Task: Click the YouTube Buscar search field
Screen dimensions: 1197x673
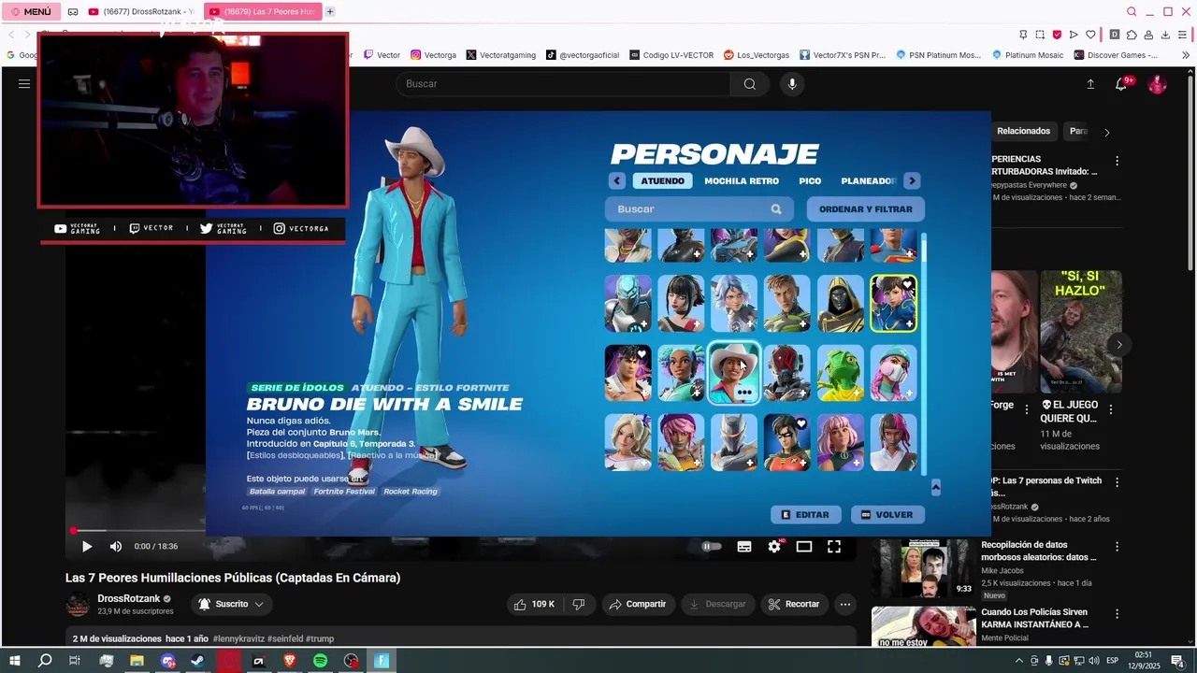Action: tap(563, 84)
